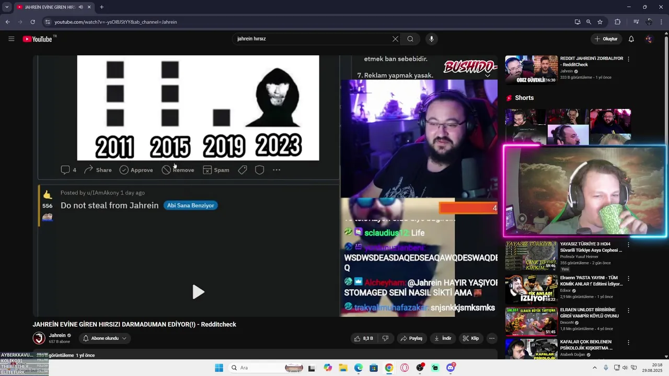Viewport: 669px width, 376px height.
Task: View site information in address bar
Action: (48, 22)
